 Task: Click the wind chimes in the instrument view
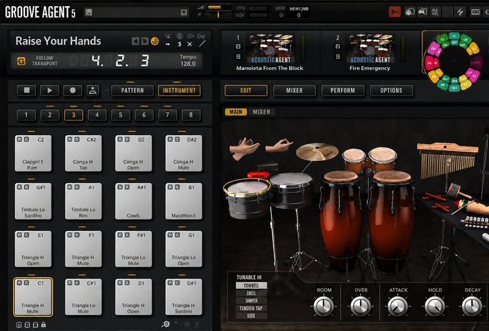447,160
